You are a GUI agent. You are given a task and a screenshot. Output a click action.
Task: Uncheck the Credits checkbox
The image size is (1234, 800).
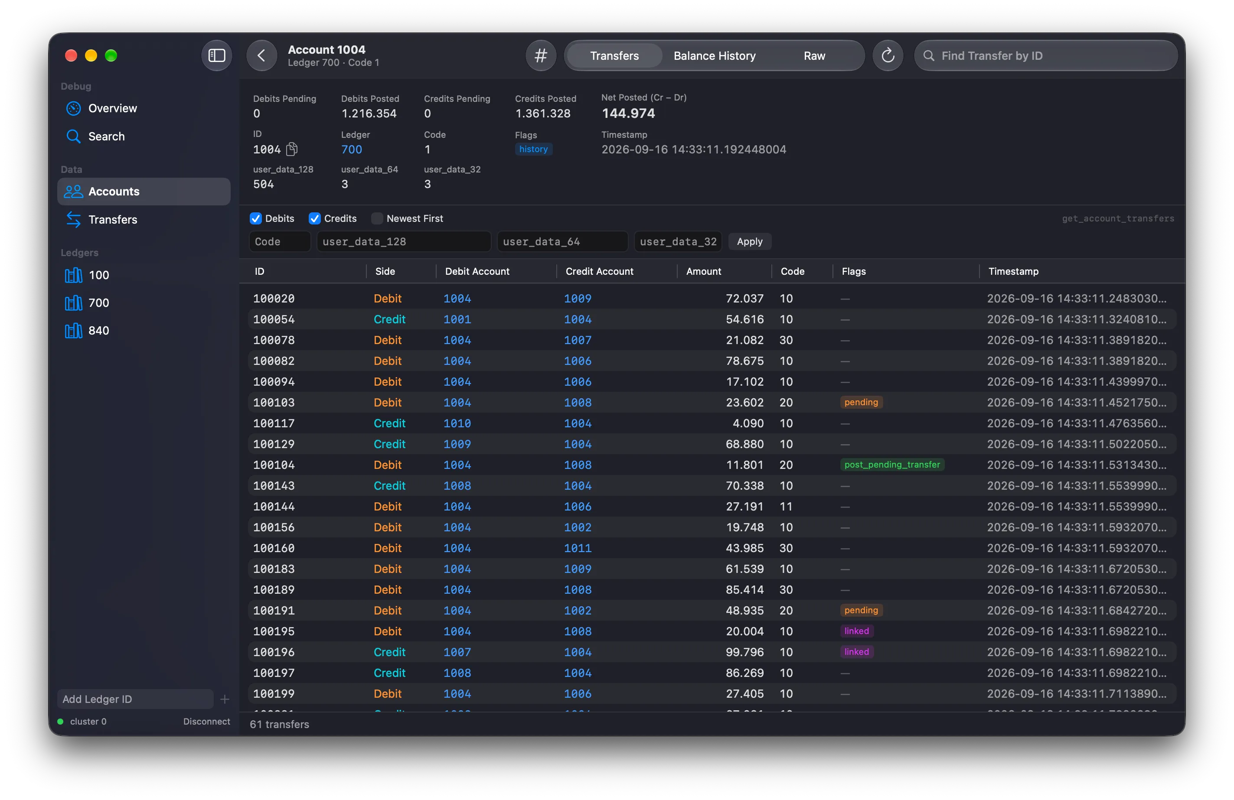click(x=314, y=218)
